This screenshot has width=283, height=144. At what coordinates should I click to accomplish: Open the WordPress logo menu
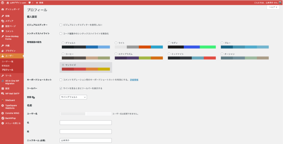coord(3,3)
